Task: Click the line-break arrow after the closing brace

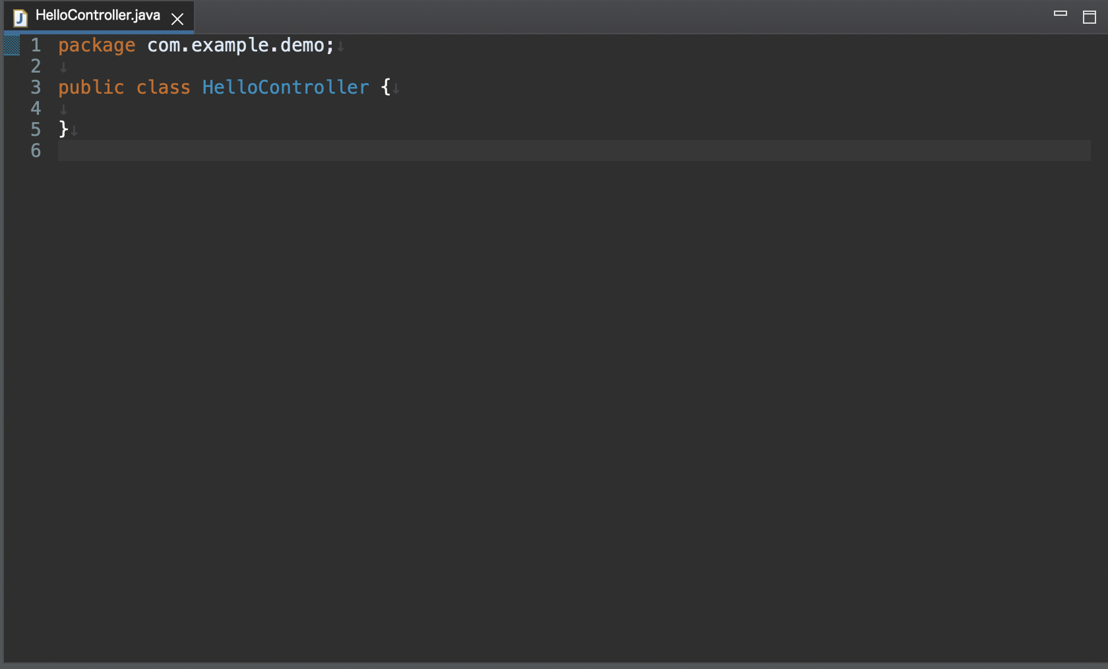Action: coord(73,130)
